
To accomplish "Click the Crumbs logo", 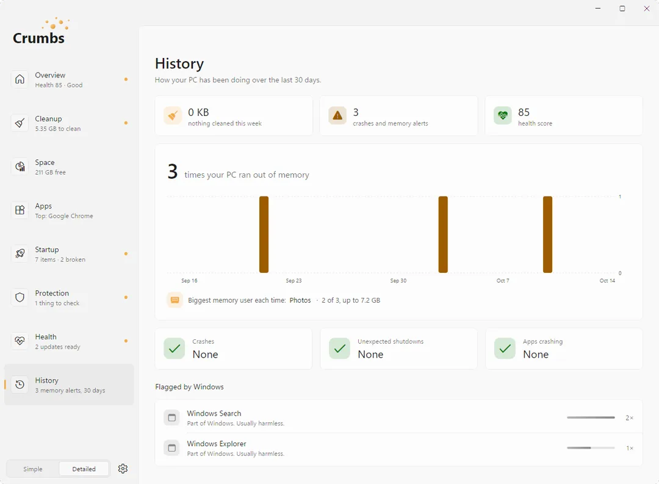I will click(40, 32).
